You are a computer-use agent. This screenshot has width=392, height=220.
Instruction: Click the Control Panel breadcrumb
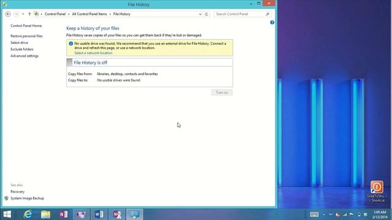(x=55, y=14)
